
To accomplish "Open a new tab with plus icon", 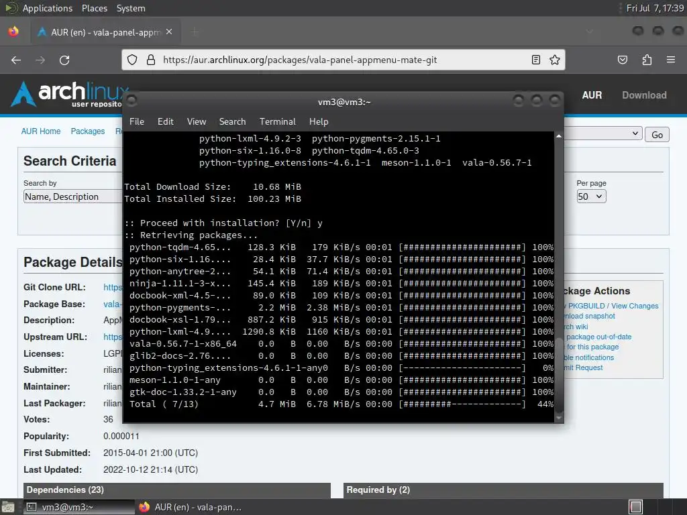I will click(195, 32).
